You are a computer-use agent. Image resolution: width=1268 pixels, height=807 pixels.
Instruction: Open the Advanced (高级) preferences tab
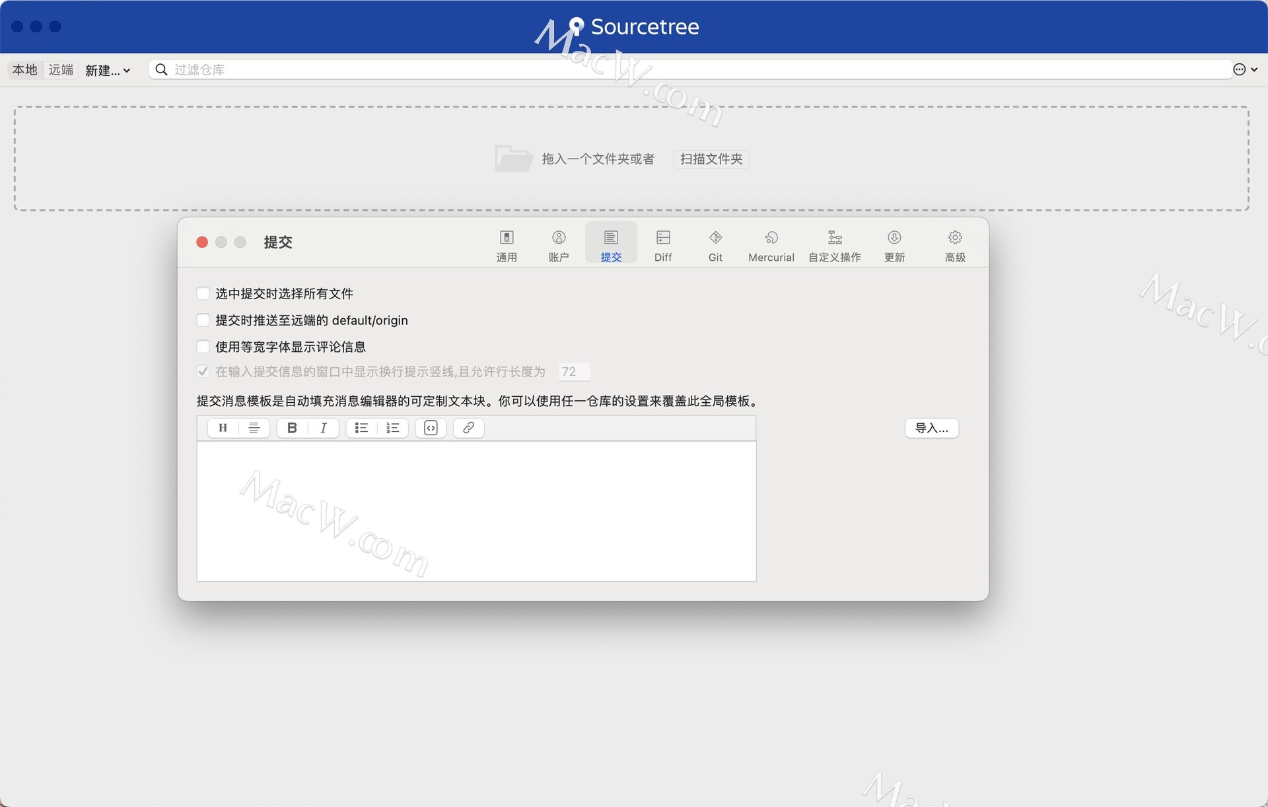(955, 245)
